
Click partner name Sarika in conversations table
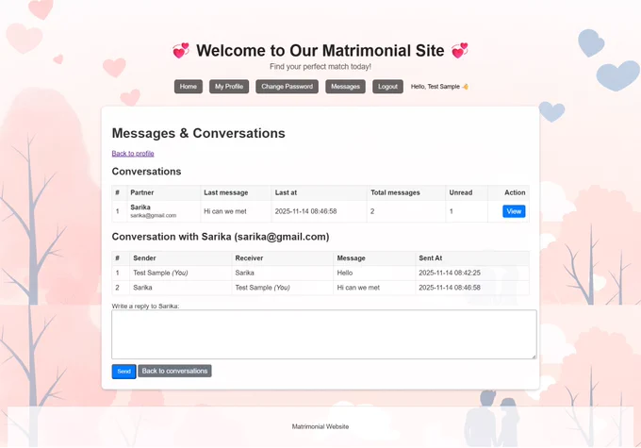140,207
